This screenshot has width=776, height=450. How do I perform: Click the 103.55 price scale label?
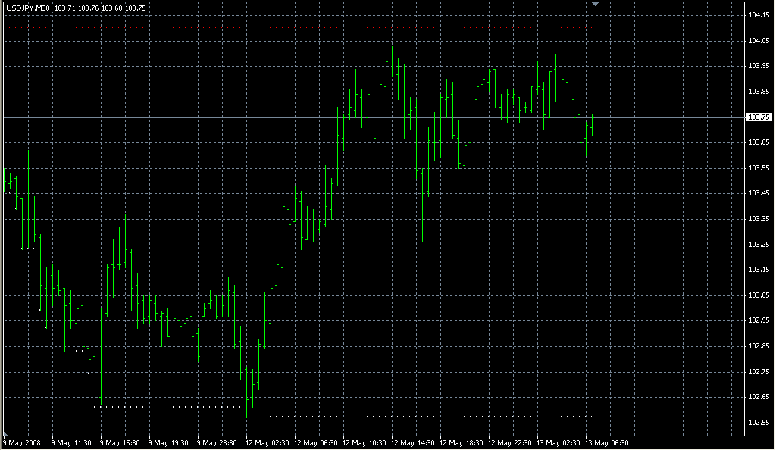point(759,167)
